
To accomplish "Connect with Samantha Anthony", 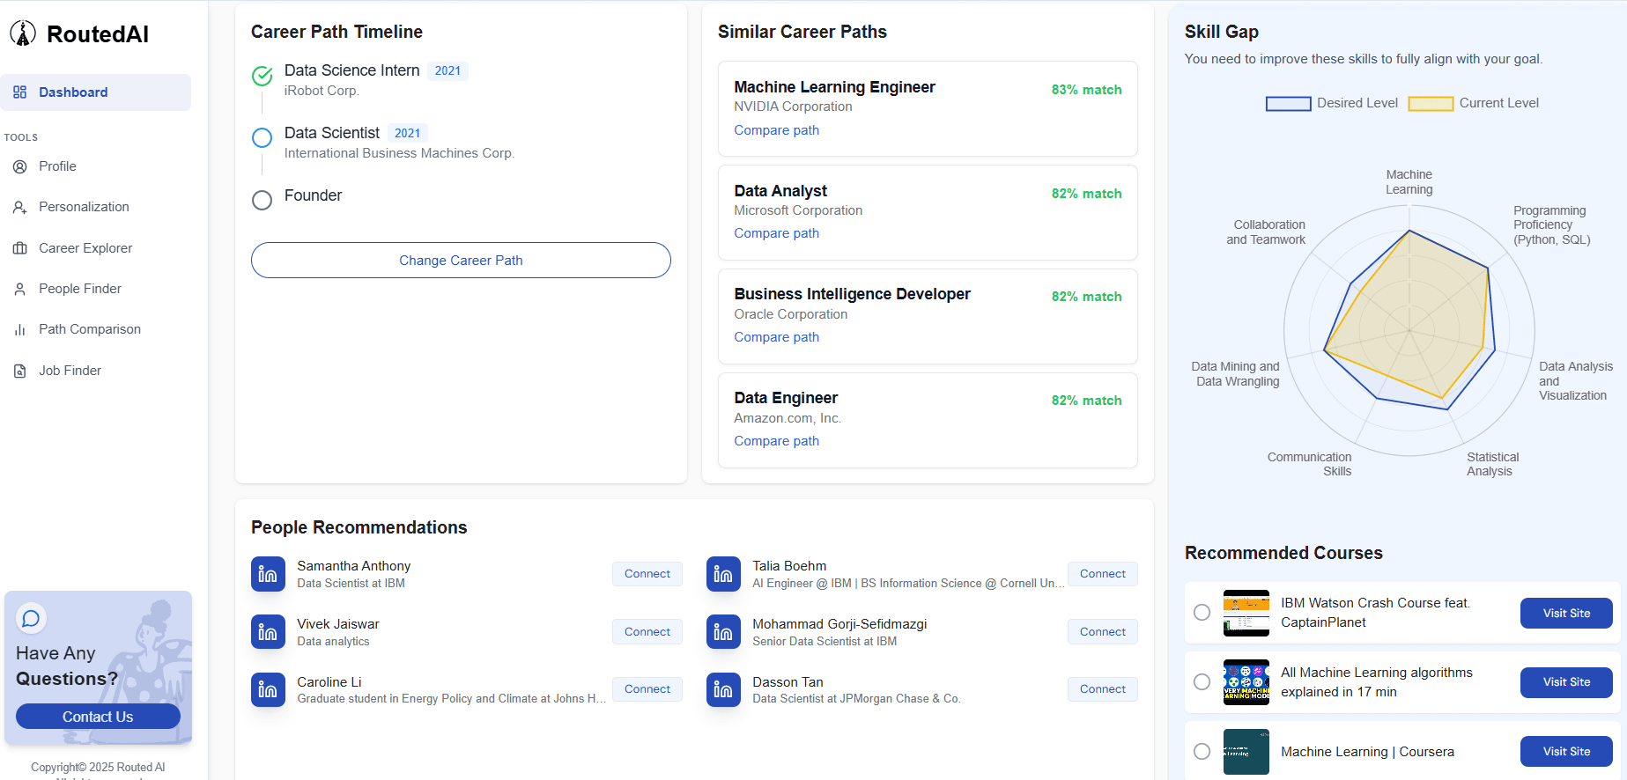I will pos(647,574).
